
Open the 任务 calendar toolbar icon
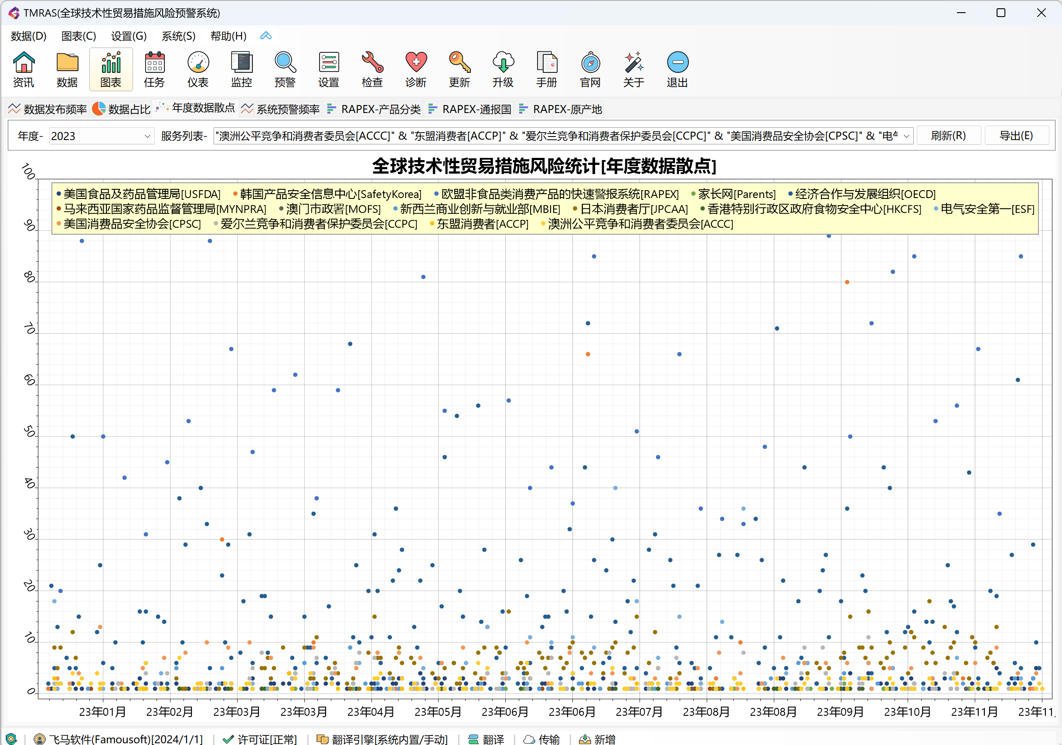(154, 69)
